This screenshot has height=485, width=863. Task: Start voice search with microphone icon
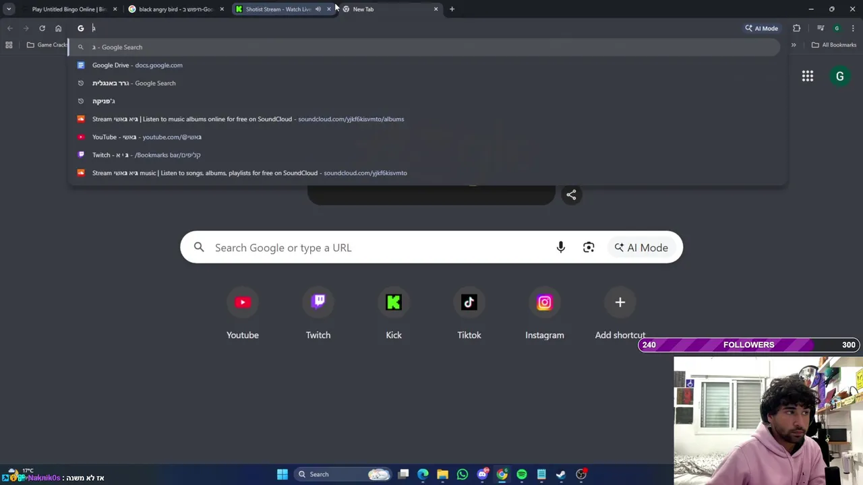tap(561, 248)
